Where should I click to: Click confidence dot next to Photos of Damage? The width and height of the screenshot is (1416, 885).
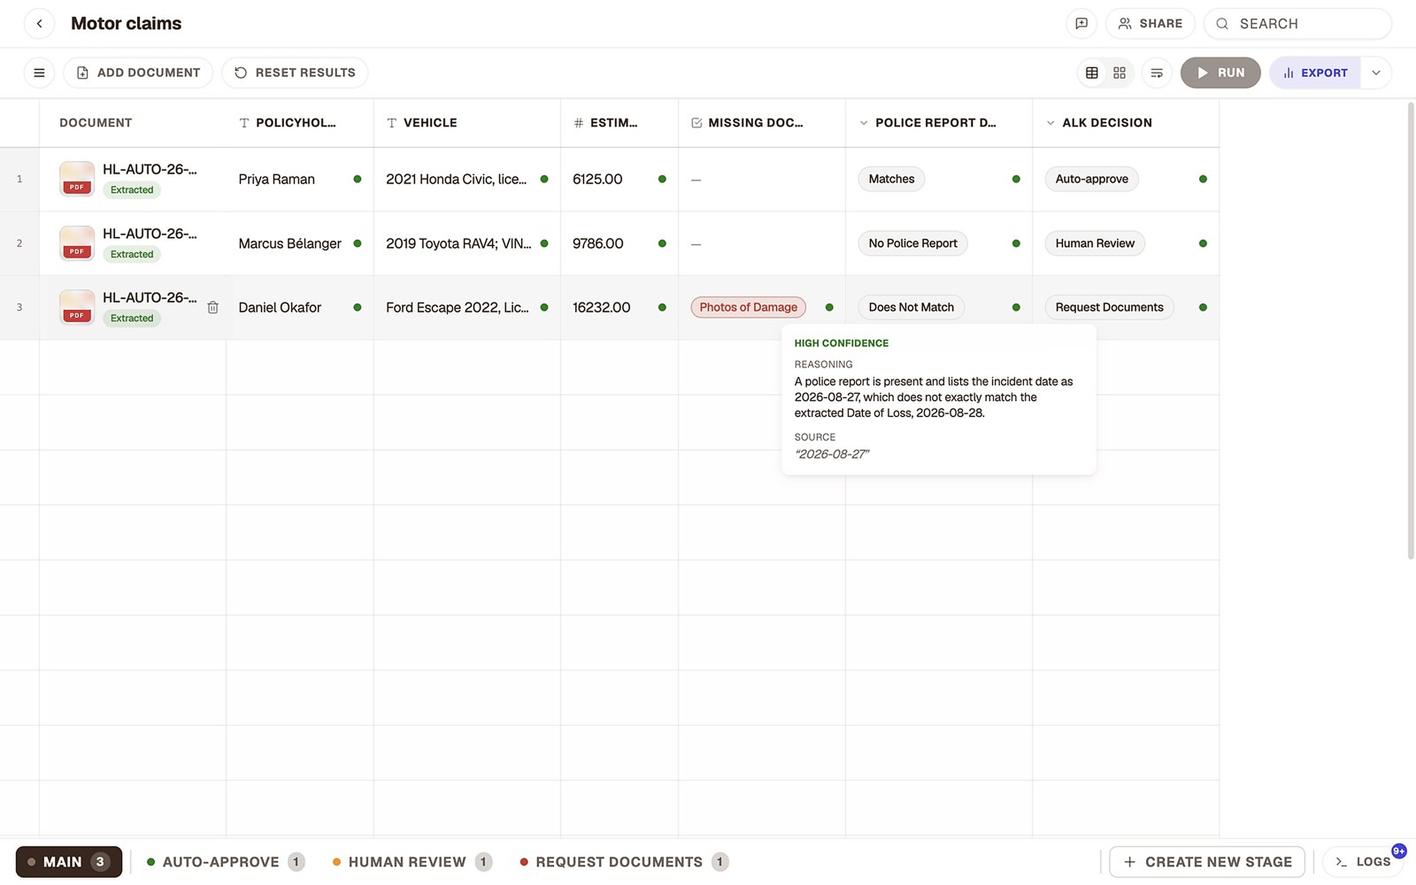pyautogui.click(x=829, y=307)
